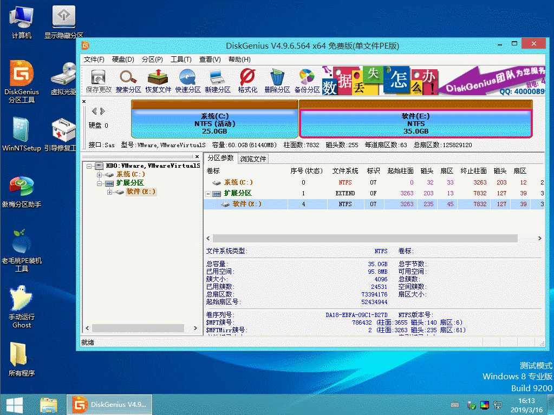Click the on-screen keyboard tray icon

455,405
